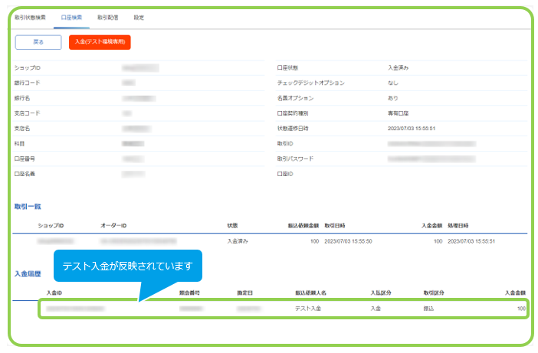The image size is (538, 353).
Task: Click the 取引日時 cell 2023/07/03 15:55:50
Action: click(x=348, y=241)
